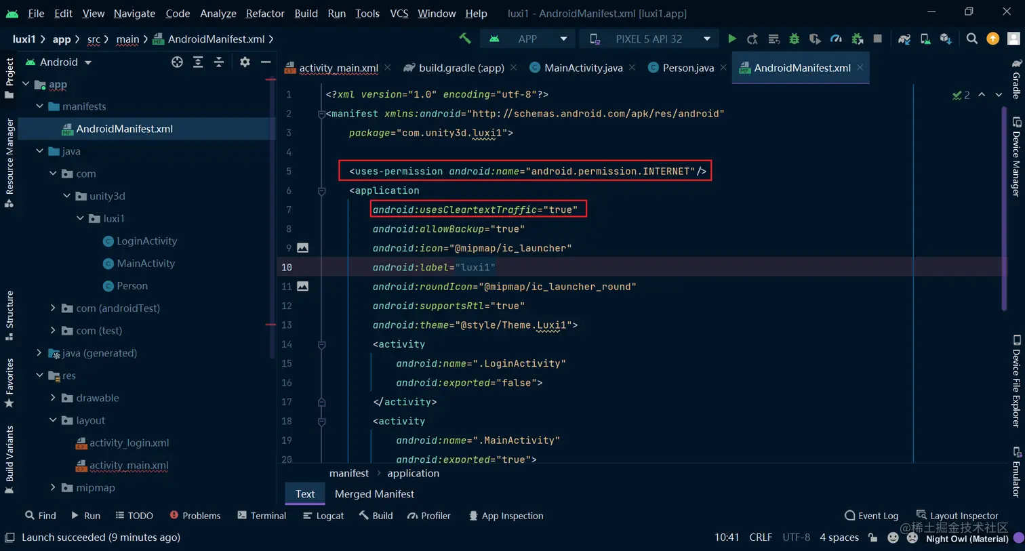Image resolution: width=1025 pixels, height=551 pixels.
Task: Go to previous highlighted error arrow
Action: tap(982, 95)
